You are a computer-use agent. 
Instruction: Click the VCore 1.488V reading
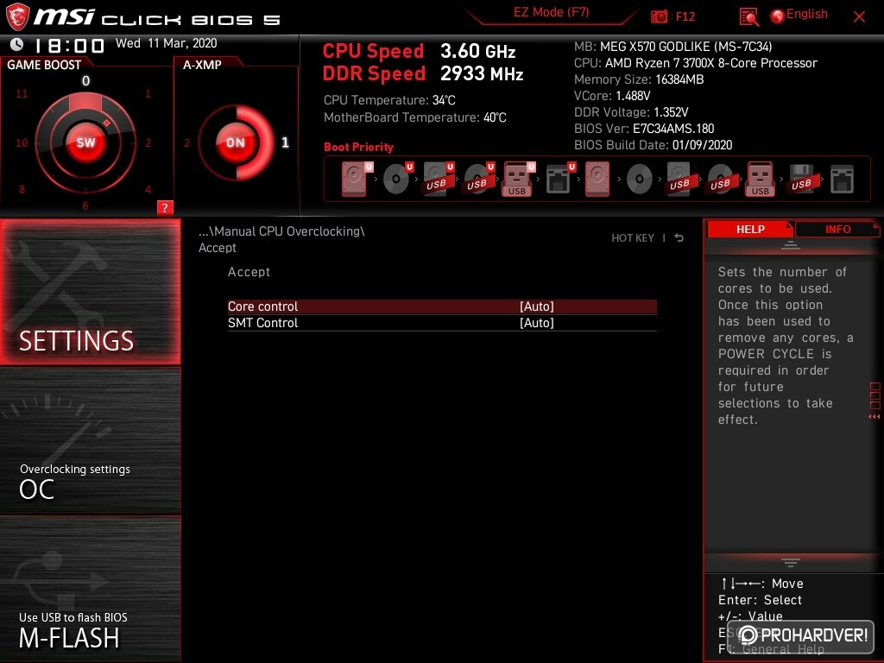click(x=612, y=96)
